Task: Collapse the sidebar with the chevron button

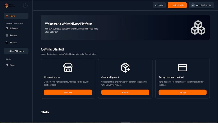Action: click(25, 5)
